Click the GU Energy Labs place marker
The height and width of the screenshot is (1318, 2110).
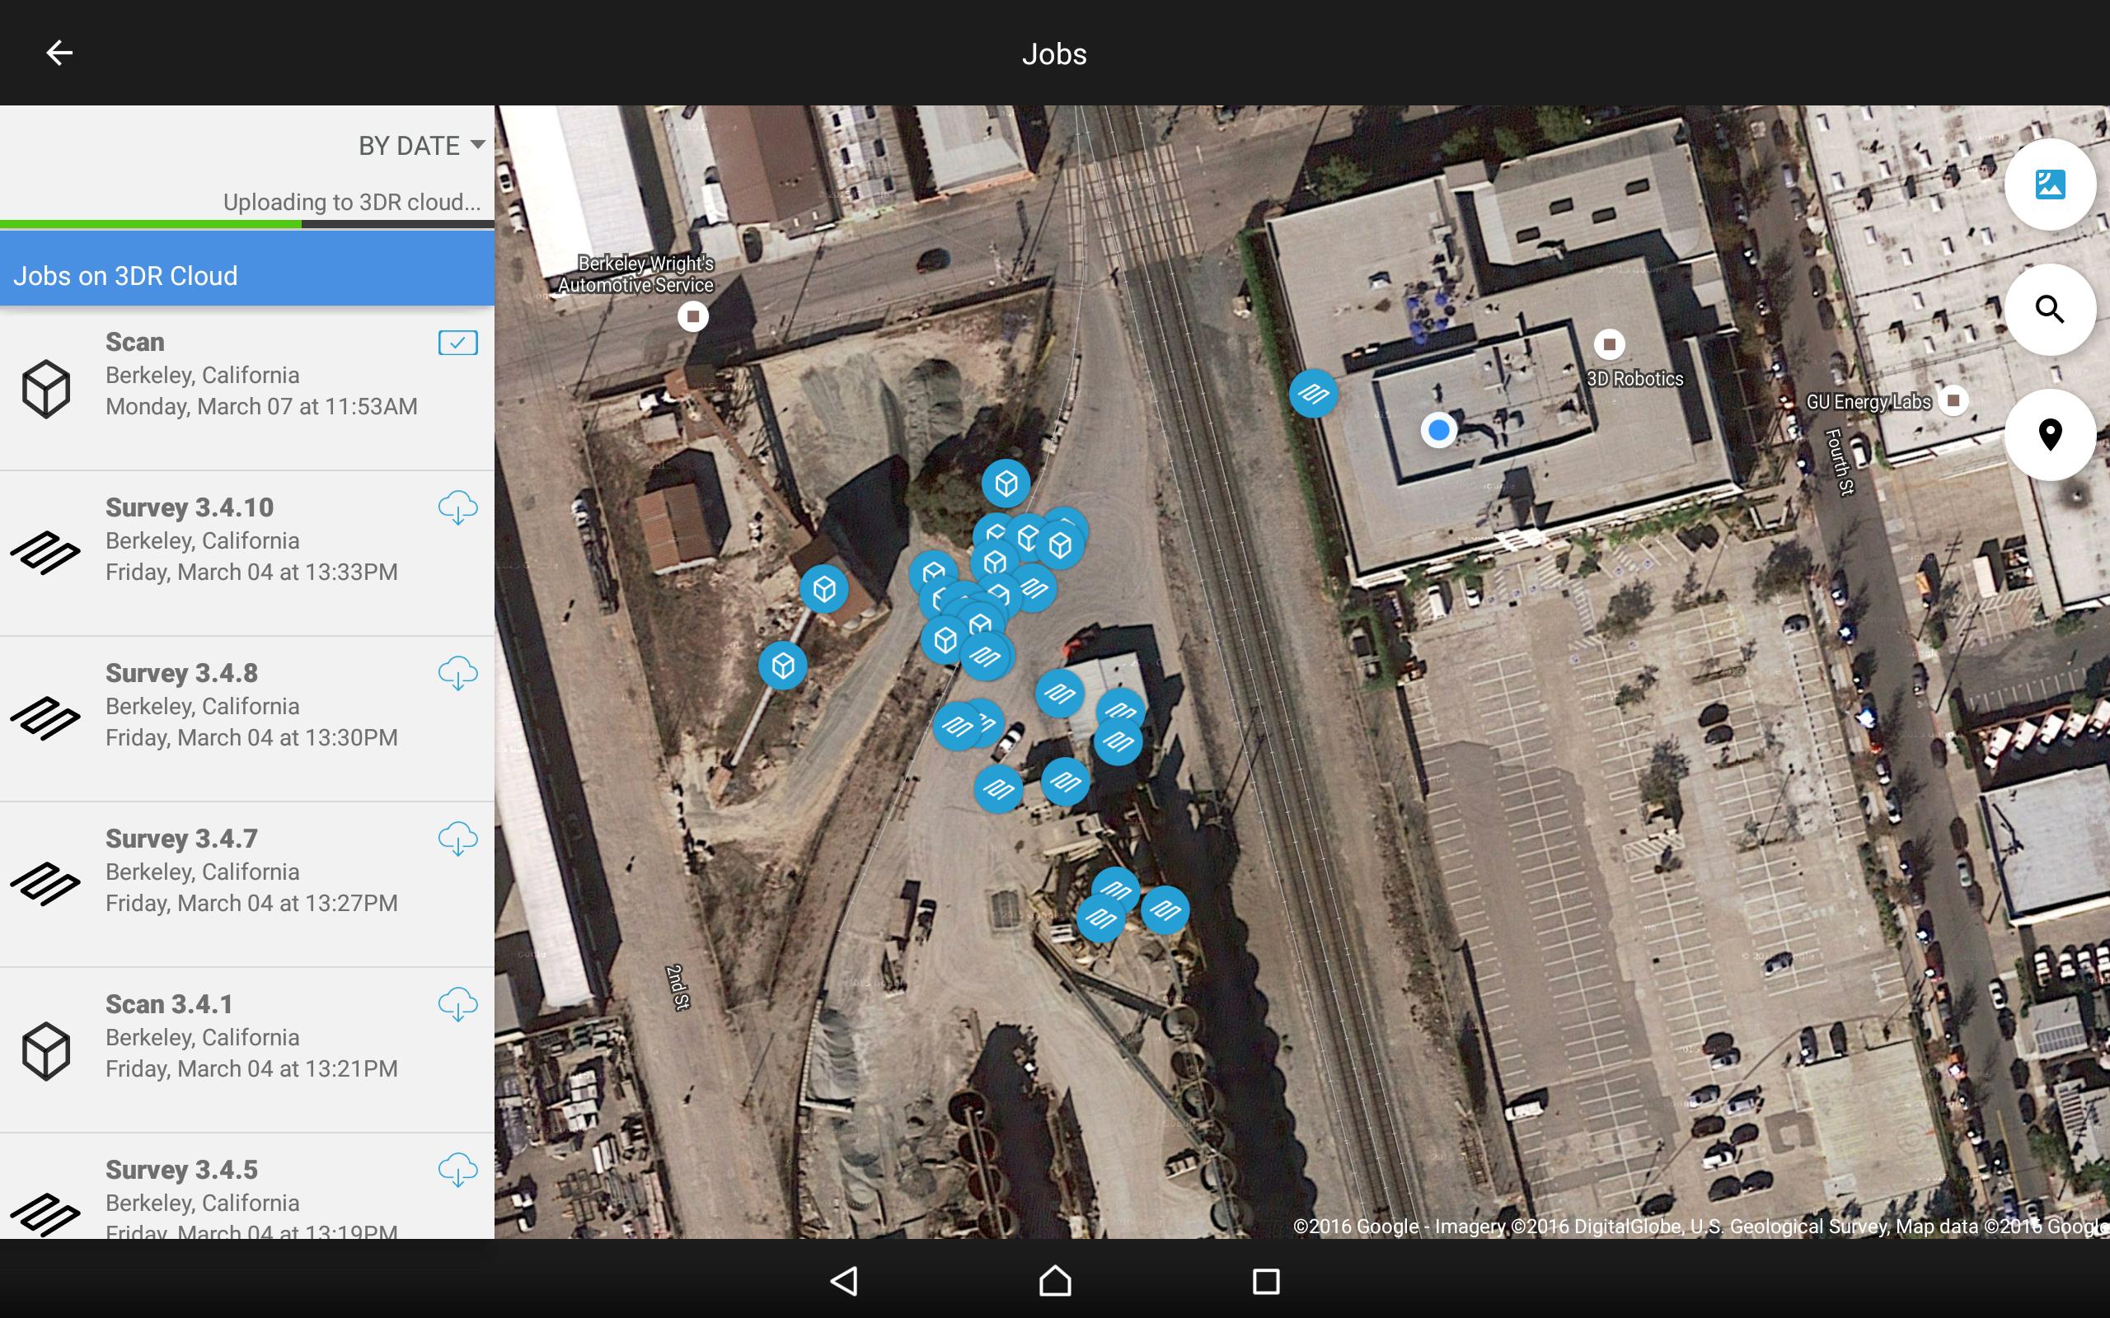(1953, 401)
